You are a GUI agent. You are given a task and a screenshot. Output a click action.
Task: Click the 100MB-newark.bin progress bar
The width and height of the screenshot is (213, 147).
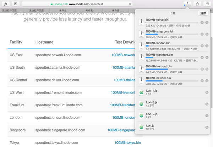click(172, 81)
